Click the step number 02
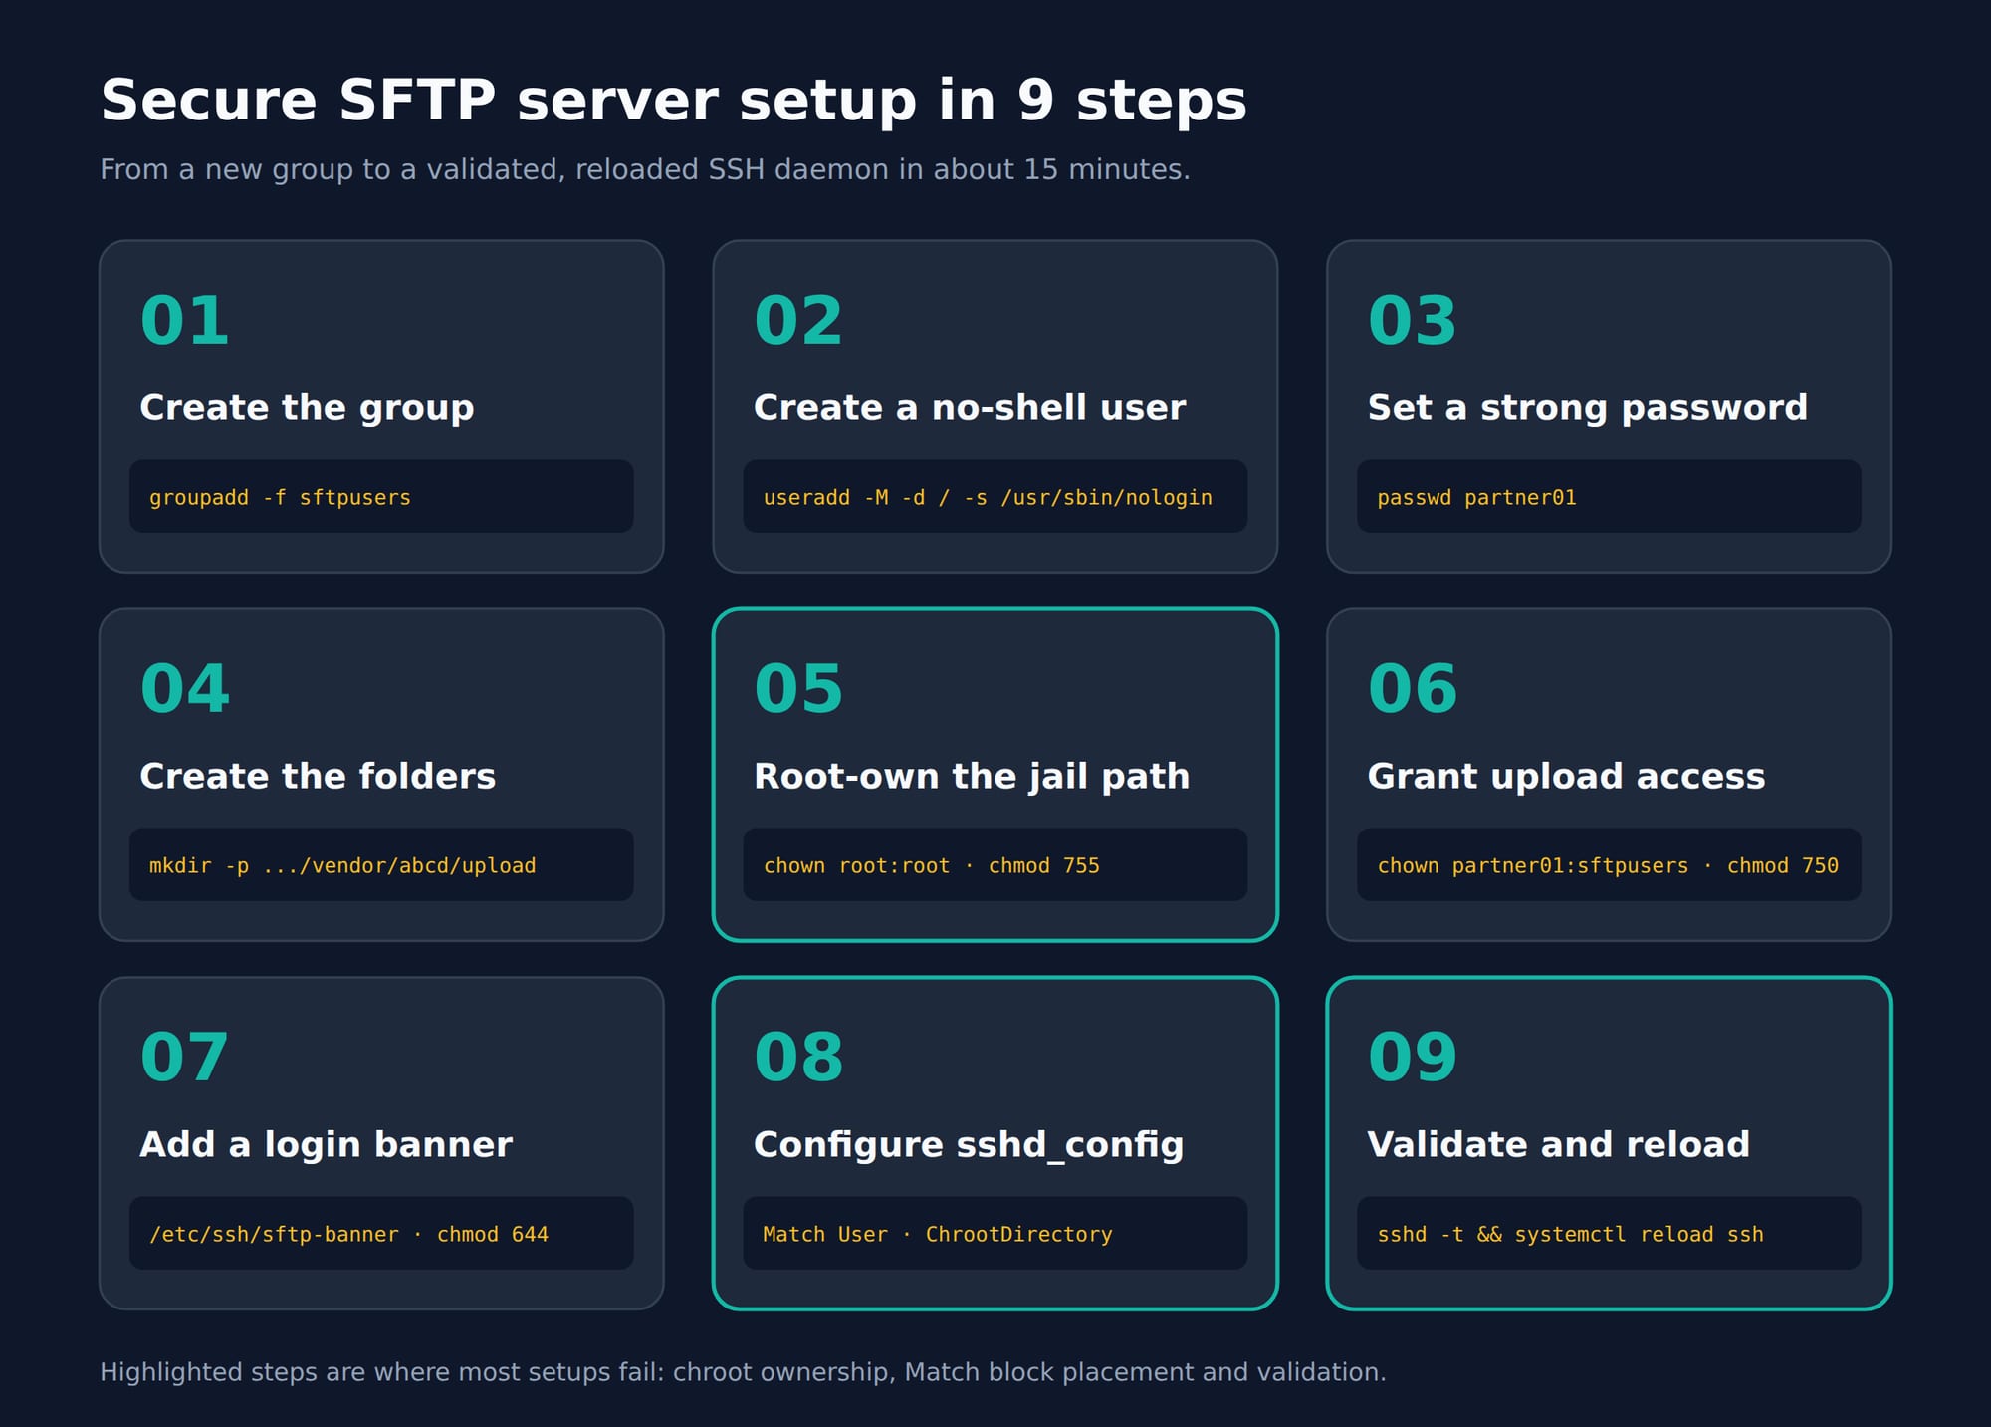 click(798, 321)
